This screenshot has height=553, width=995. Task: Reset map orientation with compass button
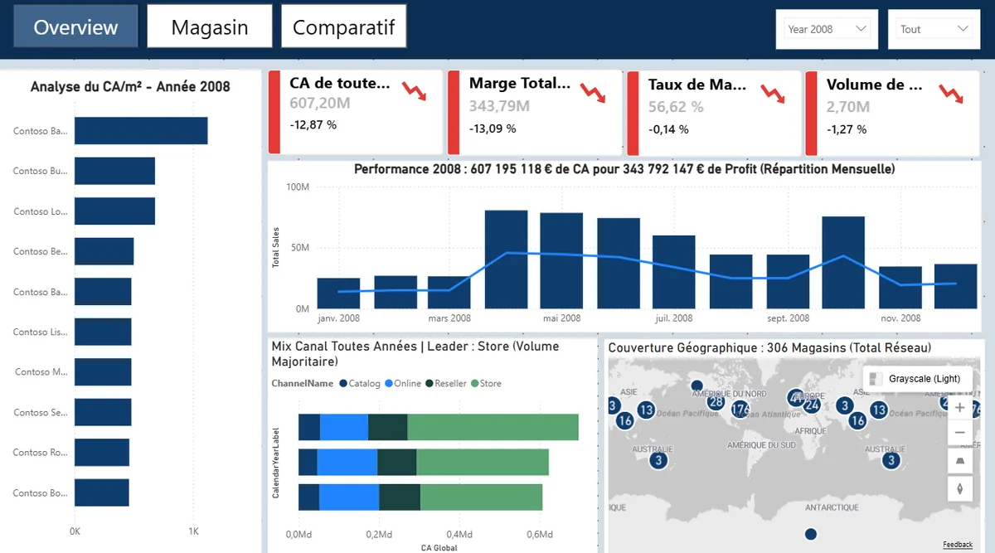pyautogui.click(x=959, y=488)
